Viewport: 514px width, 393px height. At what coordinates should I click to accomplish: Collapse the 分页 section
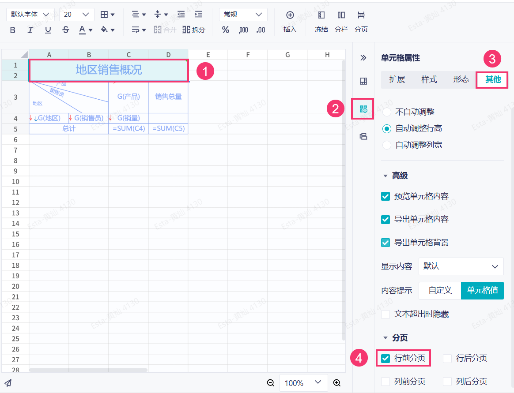(x=385, y=338)
